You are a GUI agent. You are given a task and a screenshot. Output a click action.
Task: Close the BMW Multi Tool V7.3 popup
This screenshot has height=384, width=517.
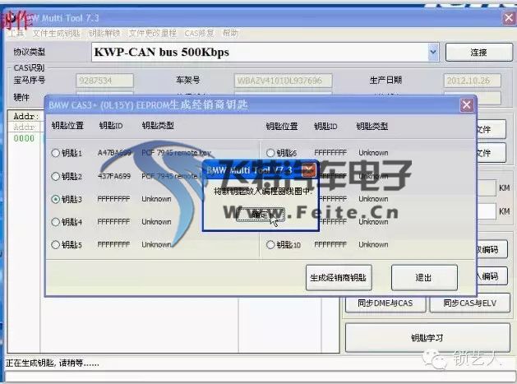[x=308, y=170]
